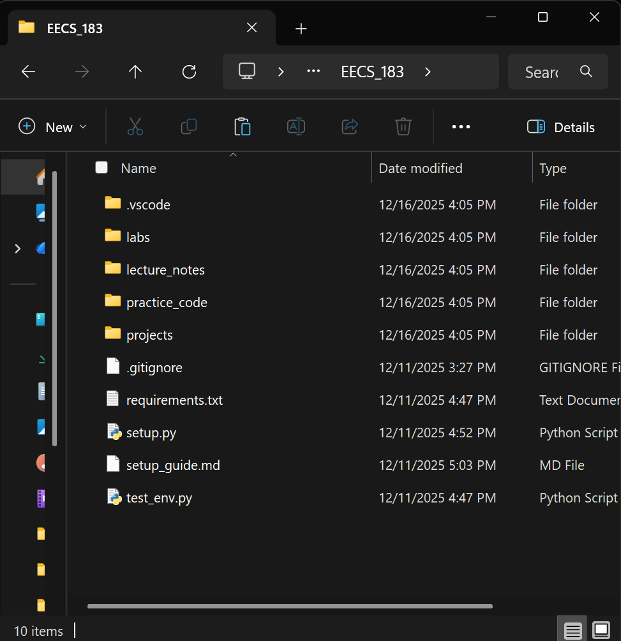Open the See more toolbar options
The image size is (621, 641).
coord(461,127)
